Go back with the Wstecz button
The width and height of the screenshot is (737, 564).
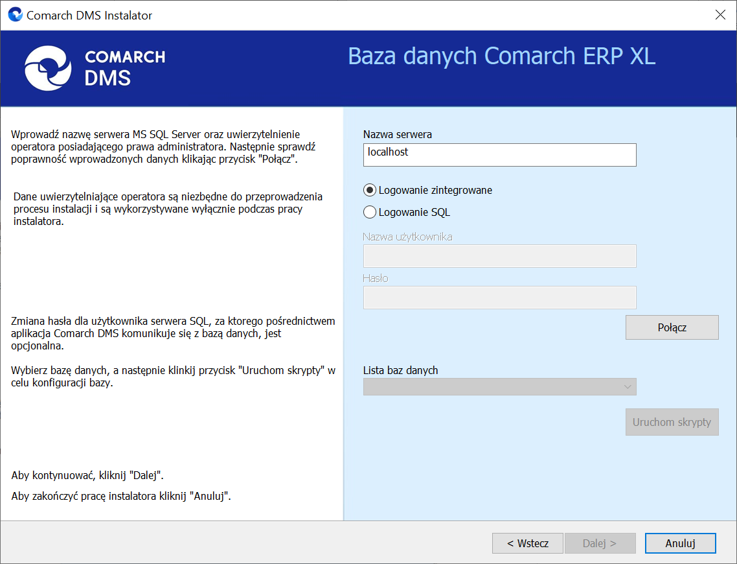527,543
